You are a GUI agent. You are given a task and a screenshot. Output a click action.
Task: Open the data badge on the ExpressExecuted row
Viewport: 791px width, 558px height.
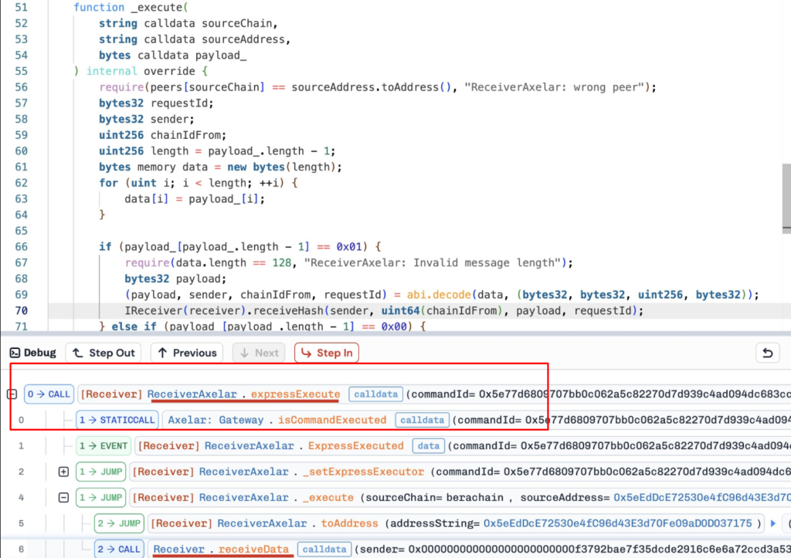pos(429,445)
